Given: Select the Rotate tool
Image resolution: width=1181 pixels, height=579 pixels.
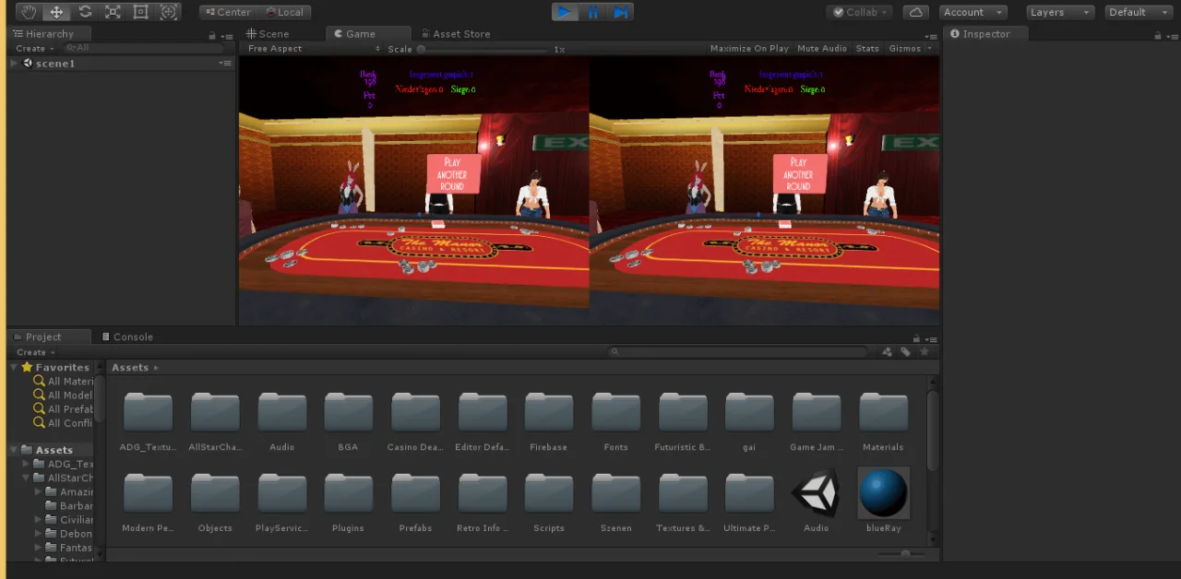Looking at the screenshot, I should click(85, 12).
